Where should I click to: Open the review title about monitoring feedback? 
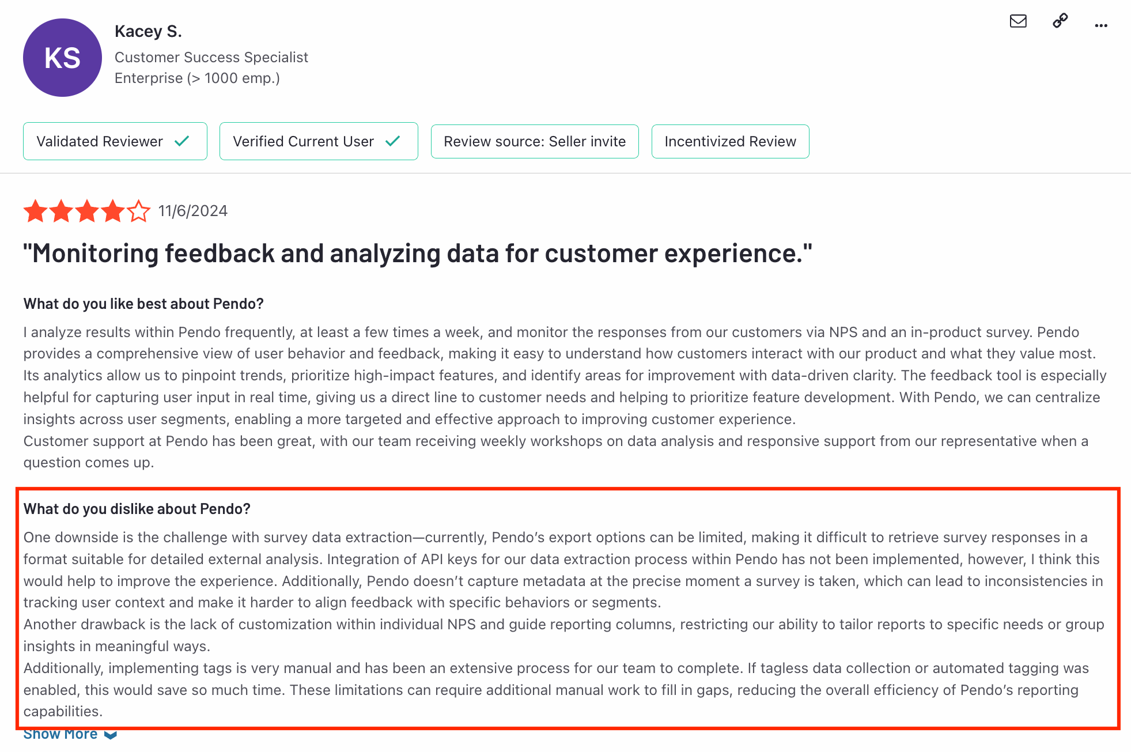click(x=418, y=254)
